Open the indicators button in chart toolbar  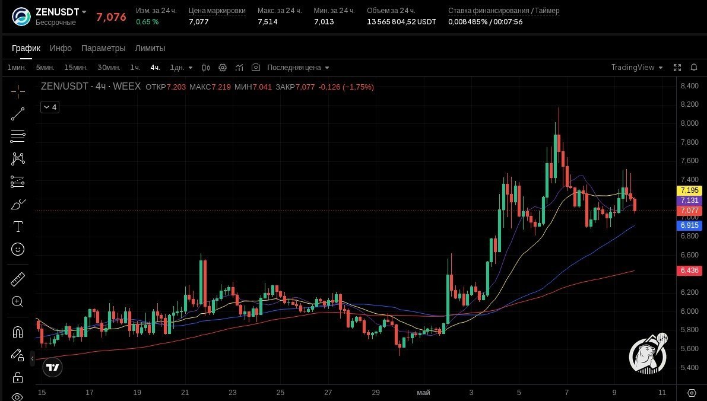coord(239,68)
